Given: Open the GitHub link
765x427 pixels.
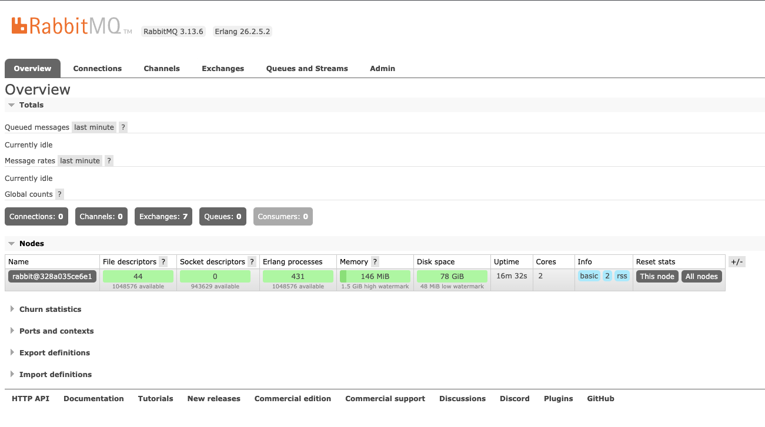Looking at the screenshot, I should pyautogui.click(x=600, y=399).
